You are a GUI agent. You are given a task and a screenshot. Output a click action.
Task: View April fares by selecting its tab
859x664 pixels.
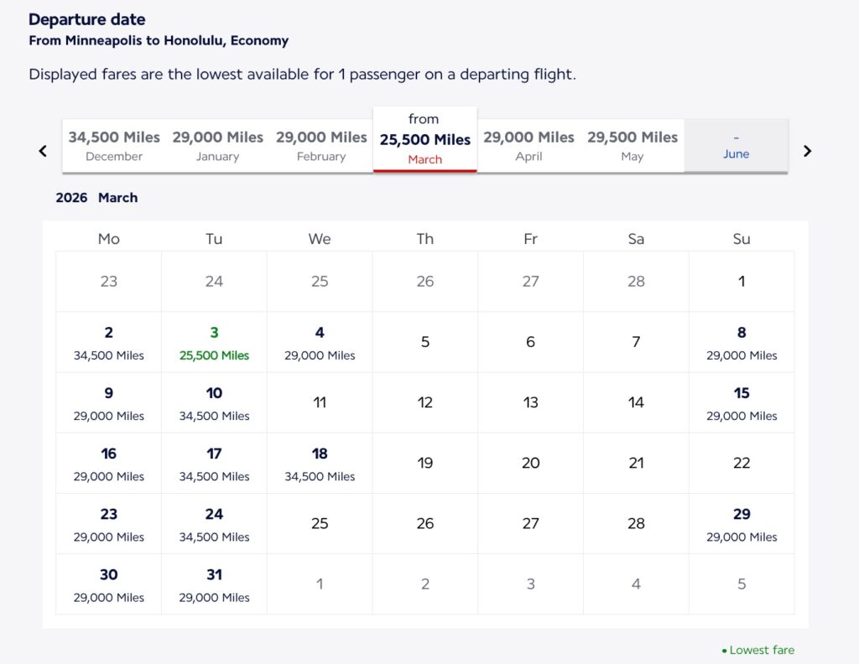tap(529, 145)
